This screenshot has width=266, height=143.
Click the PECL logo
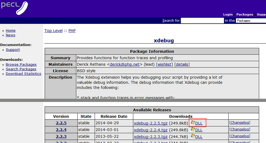click(15, 8)
